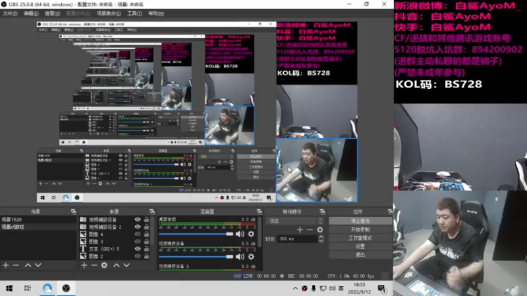Show hidden 图像 3 source
The image size is (527, 296).
(138, 241)
